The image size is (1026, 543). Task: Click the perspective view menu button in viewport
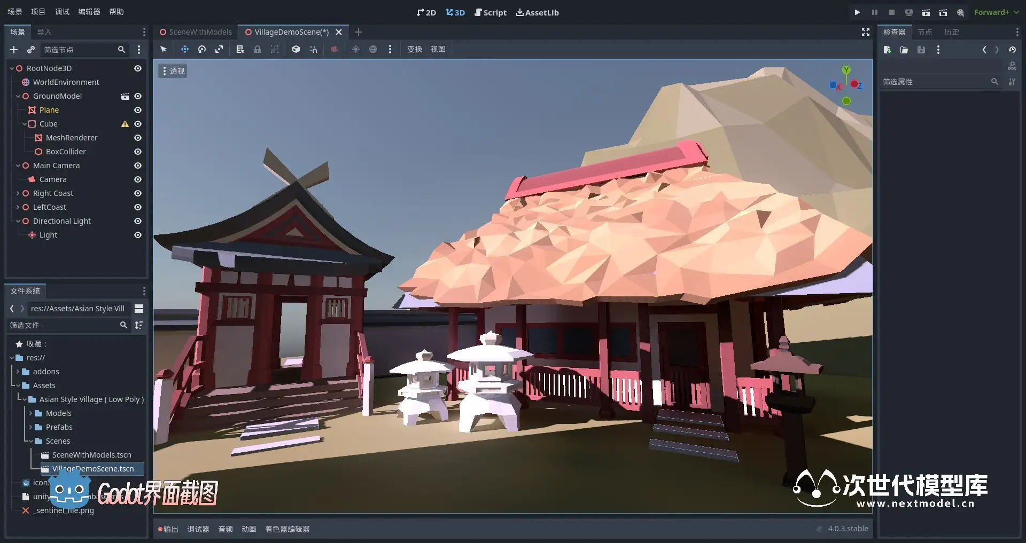point(173,71)
